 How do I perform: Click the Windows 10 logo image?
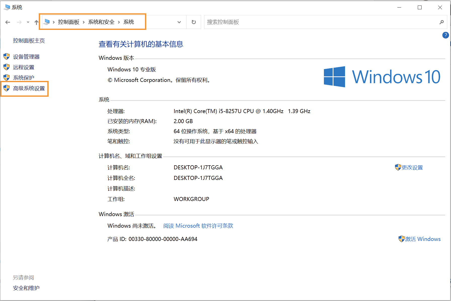coord(382,77)
